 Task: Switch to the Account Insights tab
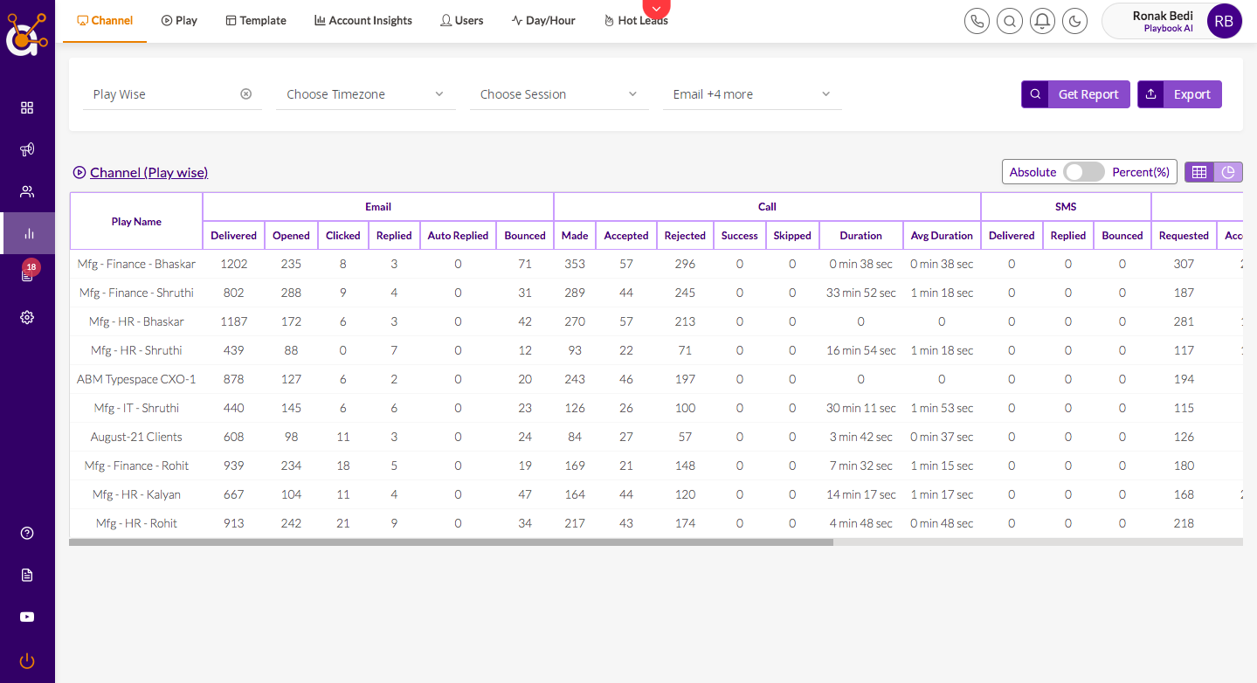[x=363, y=20]
